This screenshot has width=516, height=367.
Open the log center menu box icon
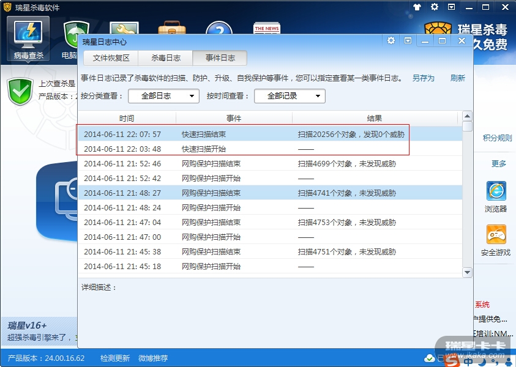pyautogui.click(x=408, y=40)
